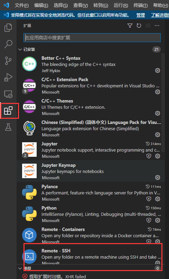Click the 150ms activation time for Python

(x=153, y=208)
